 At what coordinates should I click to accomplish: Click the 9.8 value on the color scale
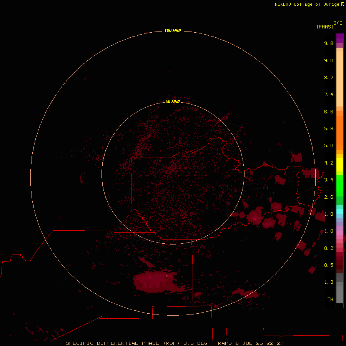(329, 43)
